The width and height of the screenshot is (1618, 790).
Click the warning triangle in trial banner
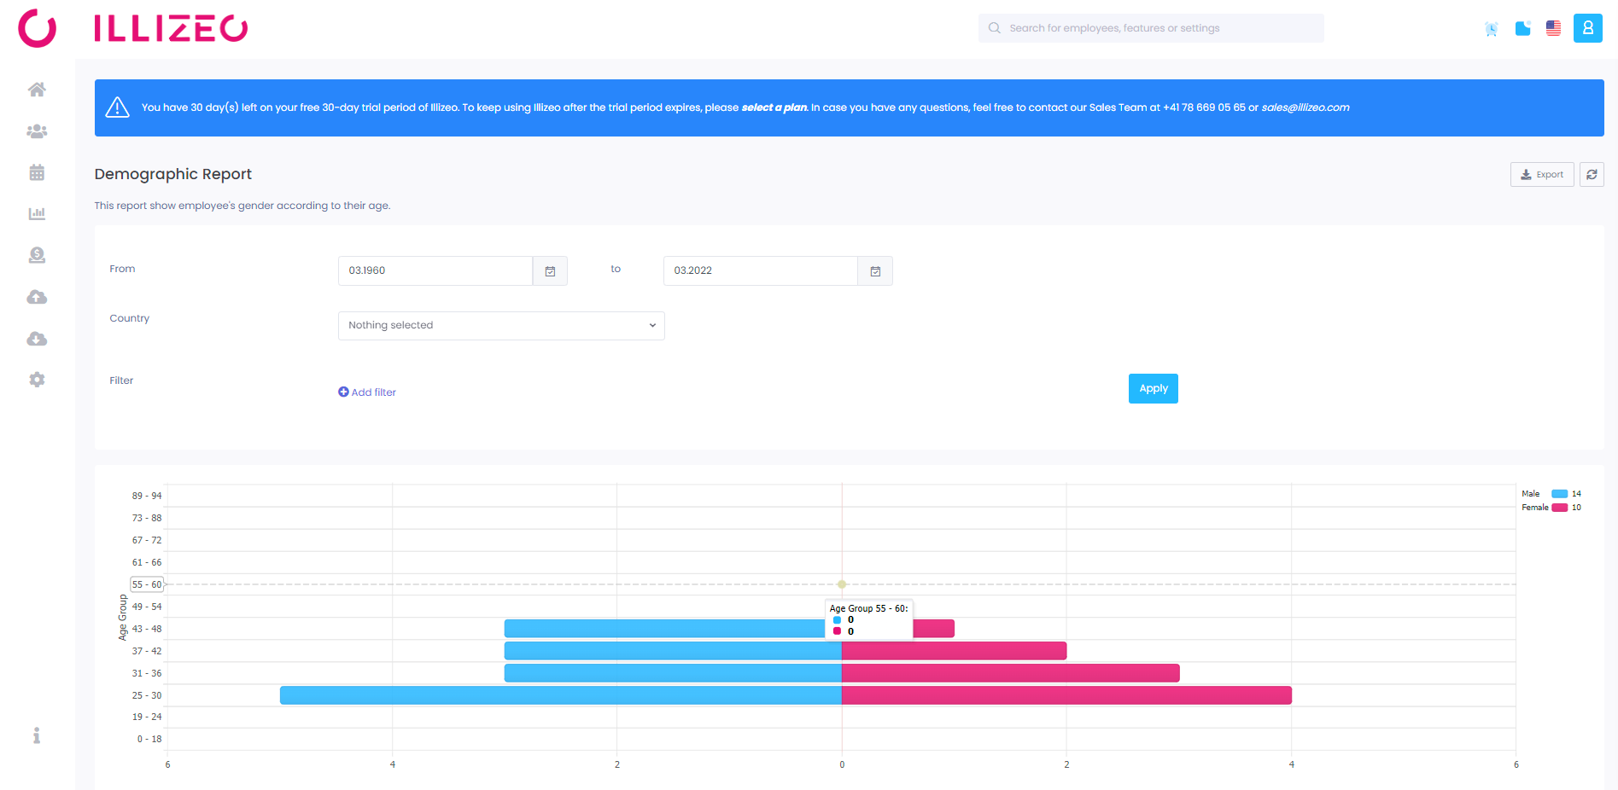click(117, 107)
